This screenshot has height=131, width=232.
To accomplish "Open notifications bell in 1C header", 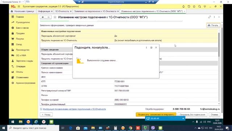I will click(183, 7).
